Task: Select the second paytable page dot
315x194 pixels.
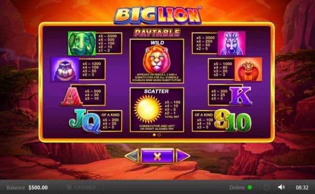Action: [159, 135]
